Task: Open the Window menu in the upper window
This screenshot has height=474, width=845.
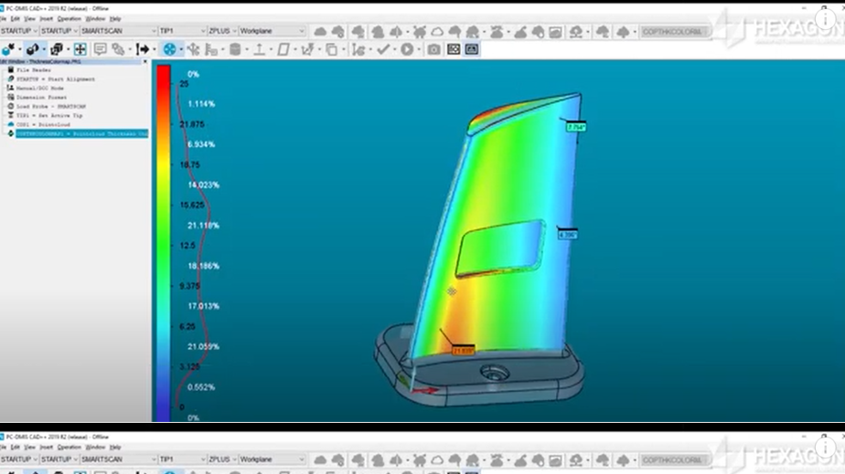Action: click(95, 19)
